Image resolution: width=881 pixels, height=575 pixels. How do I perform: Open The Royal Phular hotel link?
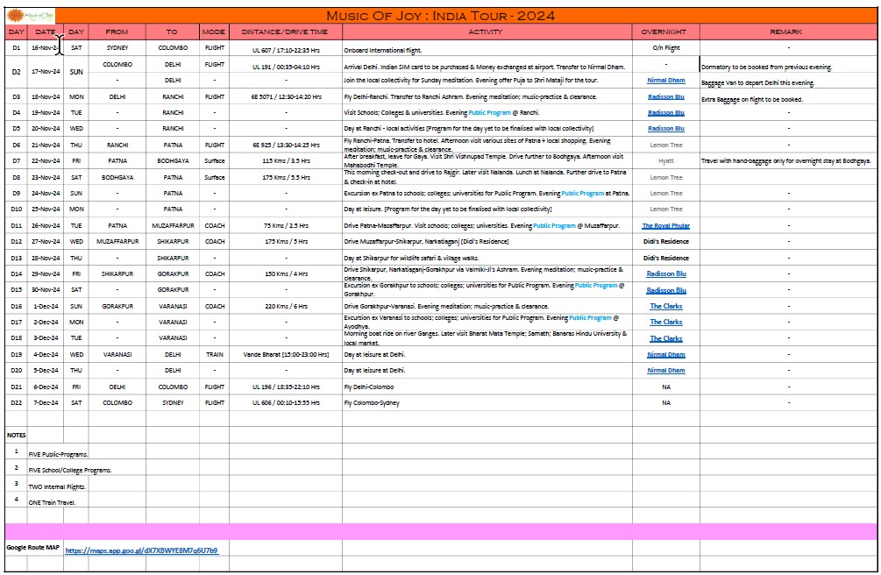pos(666,225)
